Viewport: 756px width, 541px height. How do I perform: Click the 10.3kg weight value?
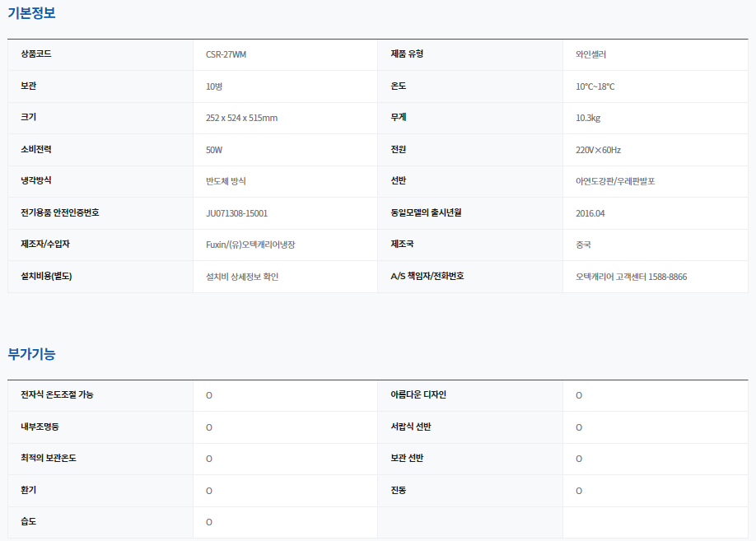pos(588,119)
